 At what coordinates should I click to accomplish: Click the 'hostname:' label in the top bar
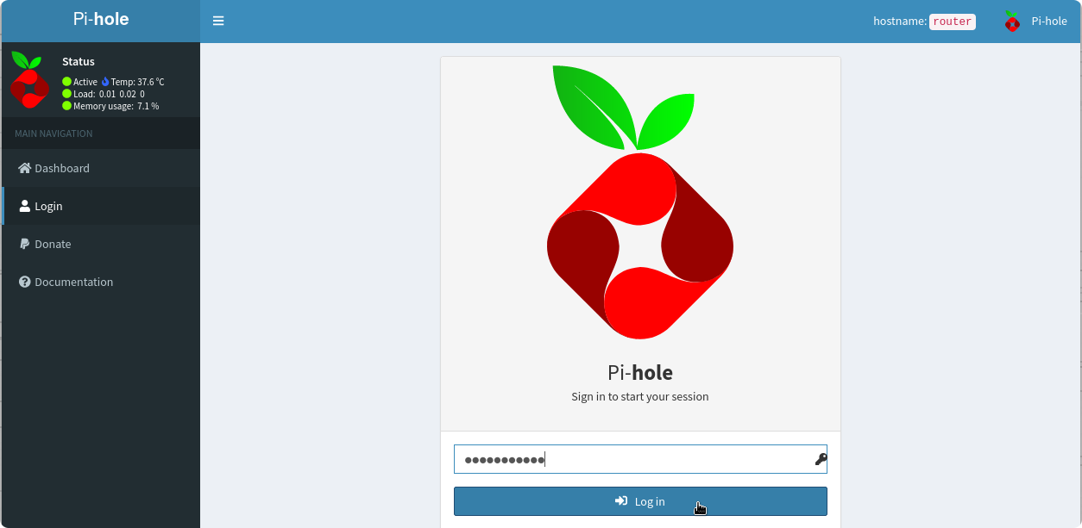pyautogui.click(x=900, y=22)
